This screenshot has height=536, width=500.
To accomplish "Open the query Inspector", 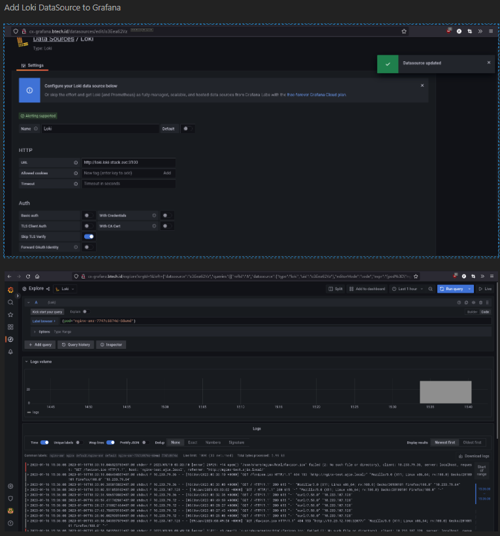I will pos(111,344).
